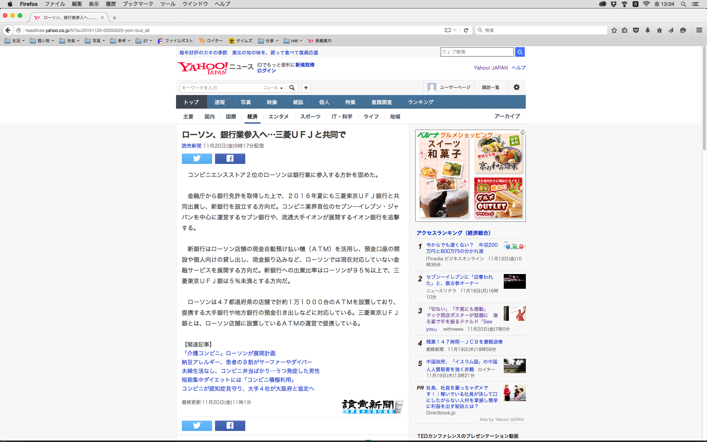This screenshot has width=707, height=442.
Task: Click the ログイン link
Action: (266, 71)
